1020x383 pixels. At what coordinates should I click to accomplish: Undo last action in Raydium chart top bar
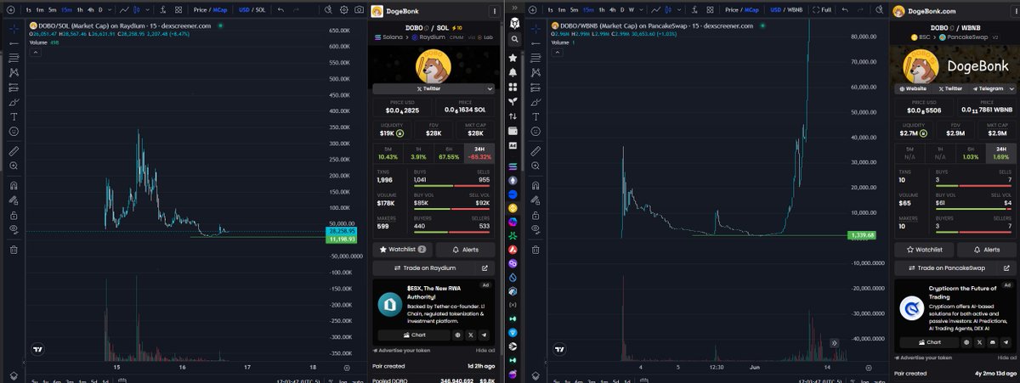(280, 9)
